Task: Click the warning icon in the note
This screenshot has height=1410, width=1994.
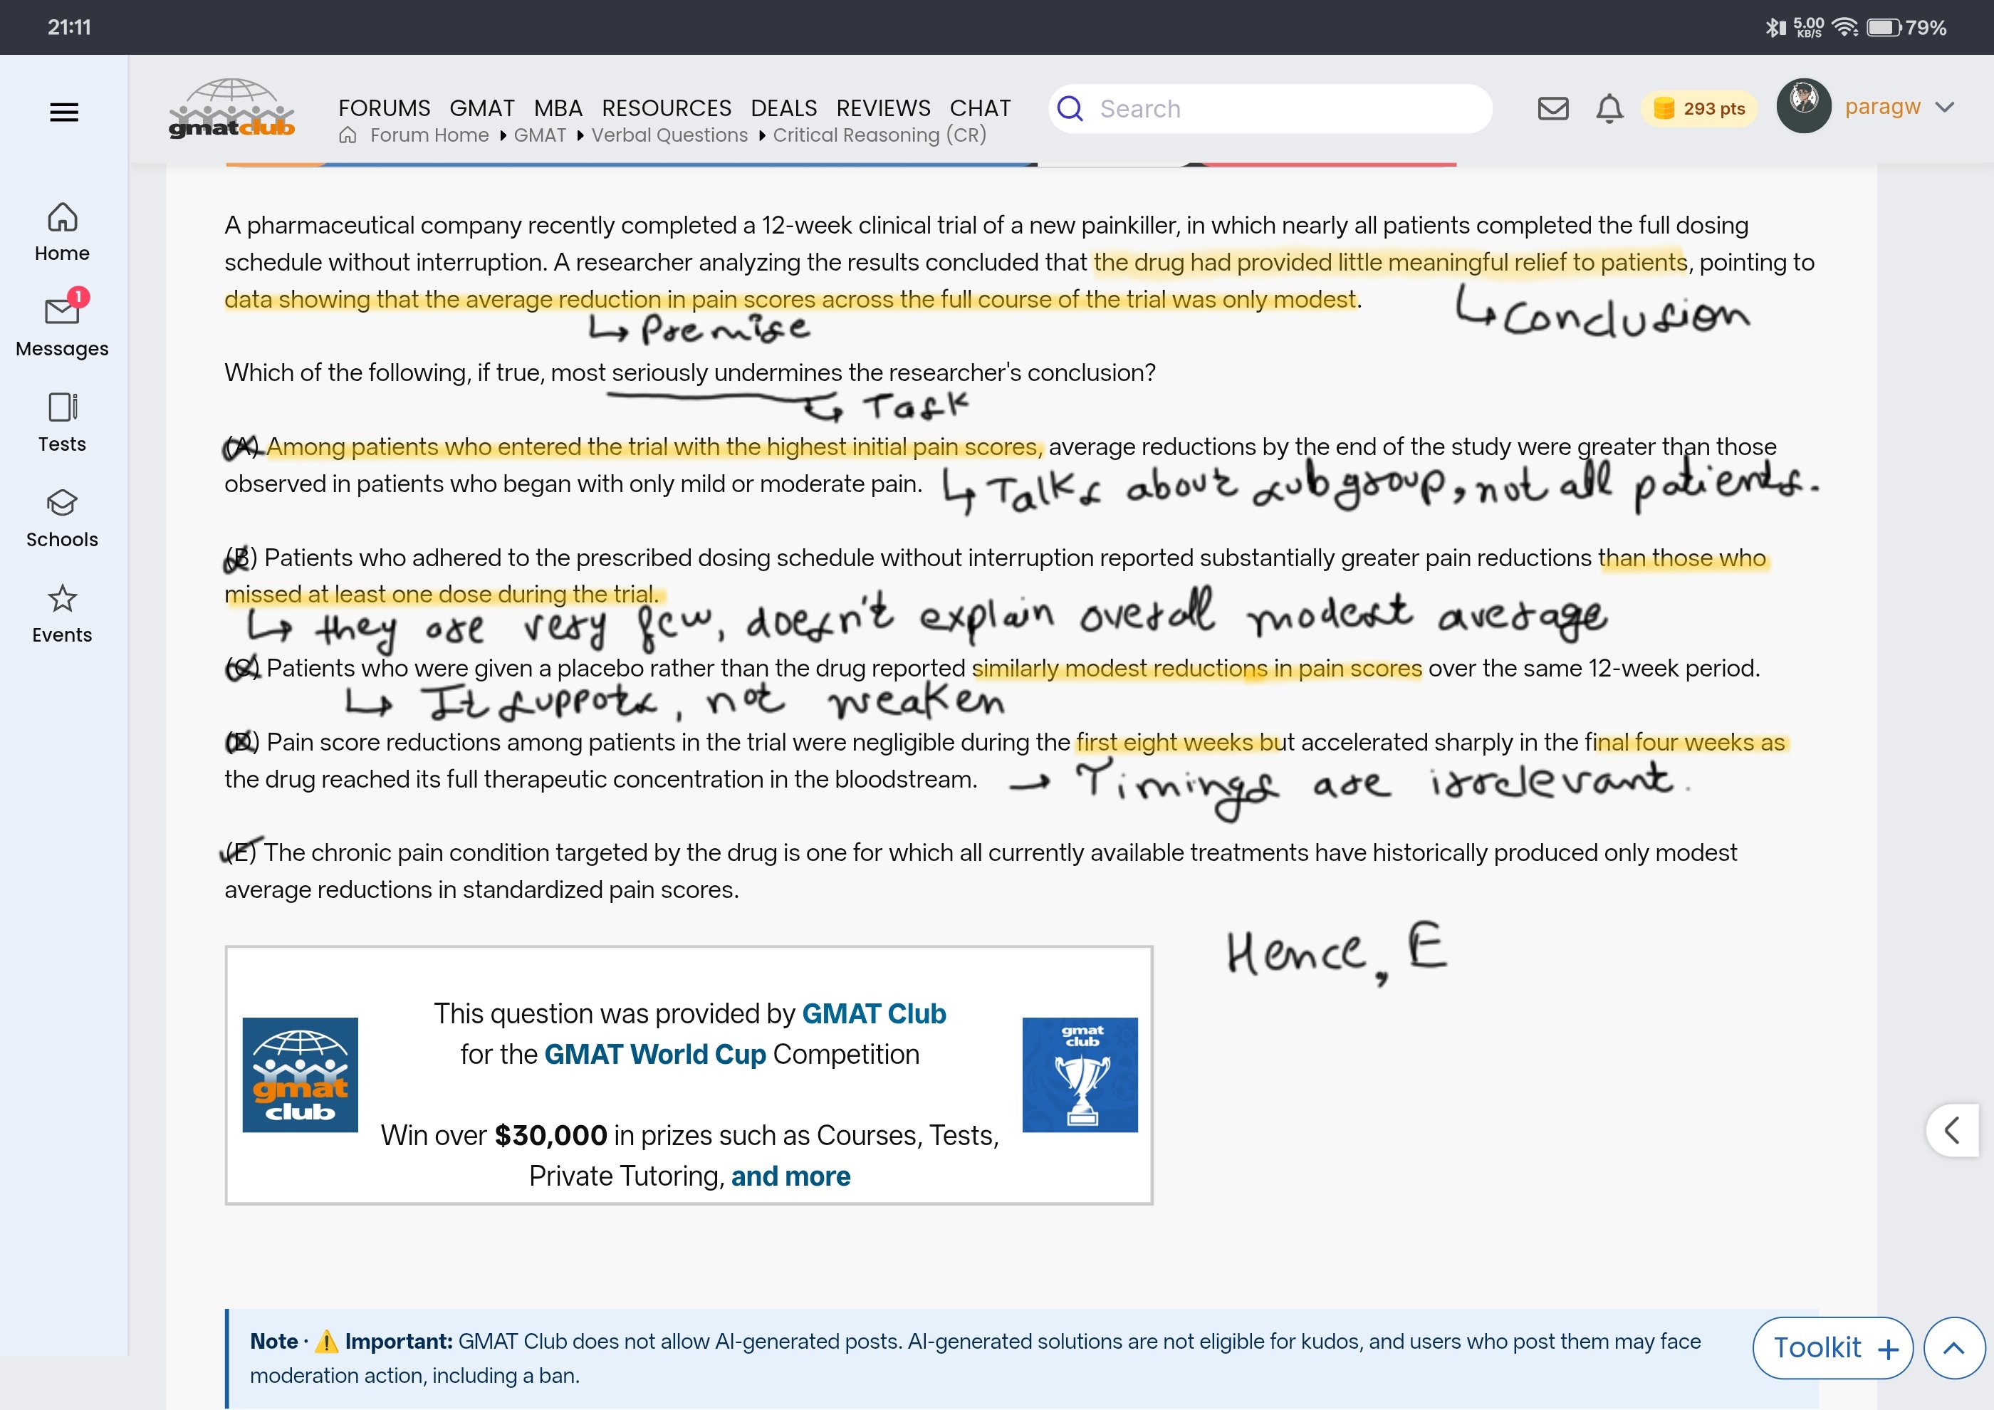Action: pos(327,1342)
